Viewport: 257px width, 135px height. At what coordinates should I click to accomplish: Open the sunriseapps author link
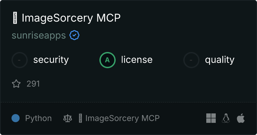(39, 35)
